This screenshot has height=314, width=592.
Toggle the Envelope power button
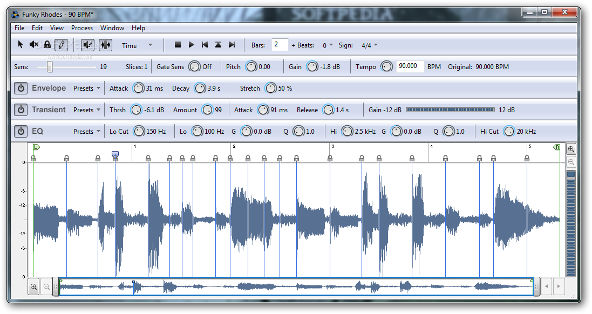click(21, 88)
